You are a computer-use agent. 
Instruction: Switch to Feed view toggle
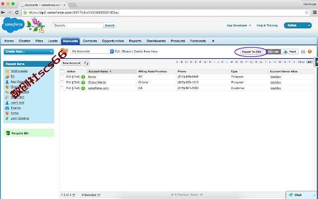click(x=290, y=52)
